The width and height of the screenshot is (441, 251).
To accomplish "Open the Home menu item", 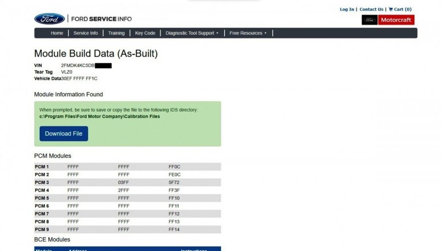I will click(x=57, y=33).
